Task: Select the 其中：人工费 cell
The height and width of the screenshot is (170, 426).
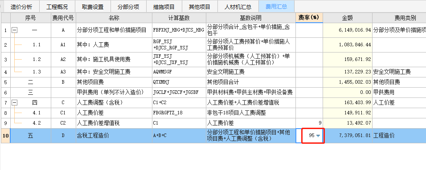Action: point(114,45)
